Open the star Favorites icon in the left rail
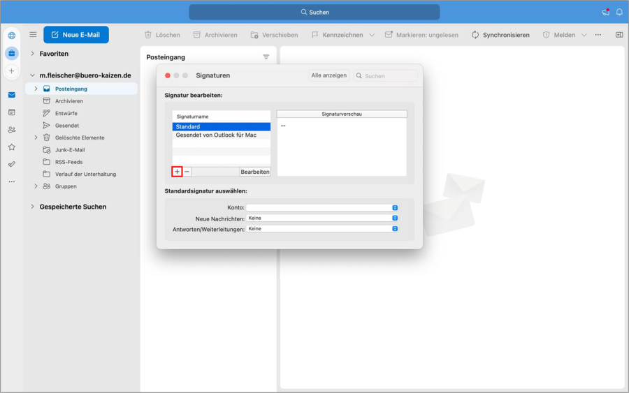The image size is (629, 393). pos(12,147)
